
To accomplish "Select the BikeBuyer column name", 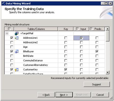I will 28,52.
